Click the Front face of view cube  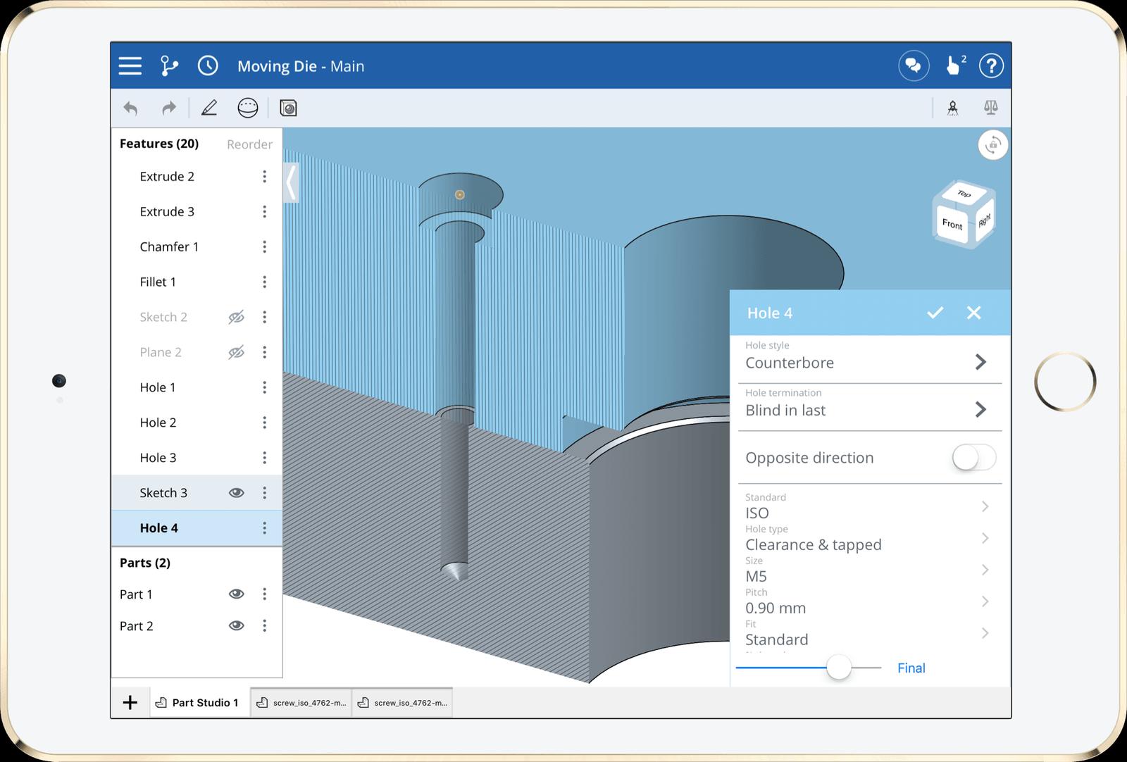coord(952,224)
